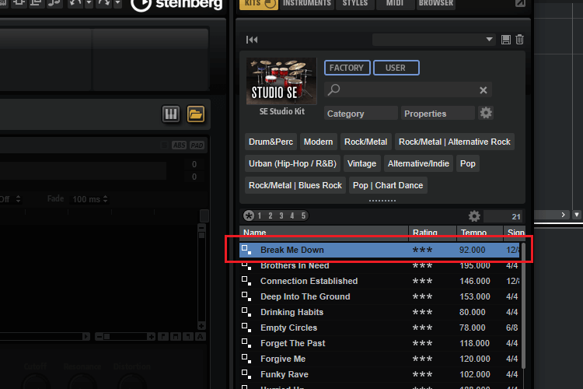583x389 pixels.
Task: Select the Break Me Down preset row
Action: coord(379,250)
